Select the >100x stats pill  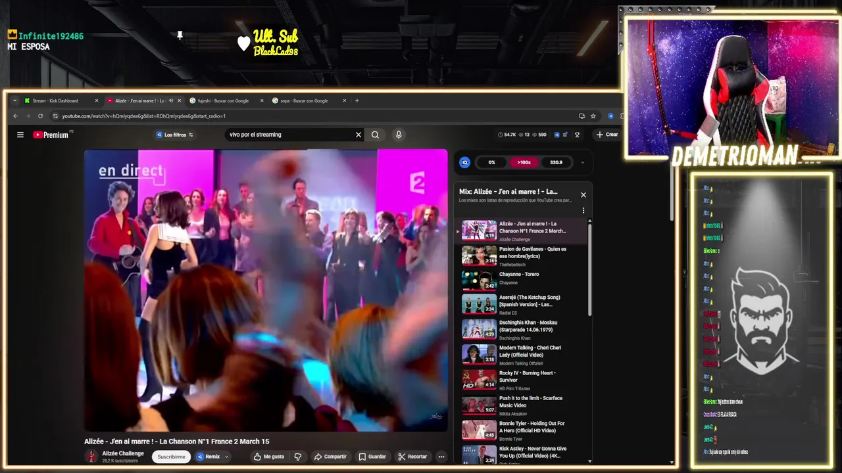524,162
